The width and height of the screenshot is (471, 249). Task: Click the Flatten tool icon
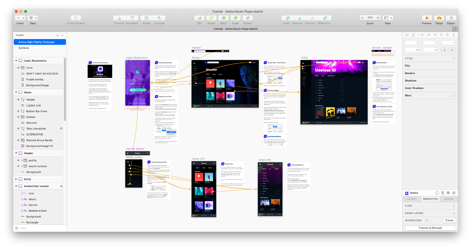247,18
